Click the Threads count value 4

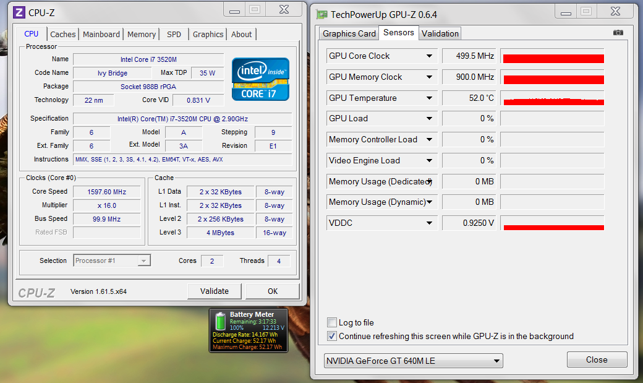tap(279, 260)
